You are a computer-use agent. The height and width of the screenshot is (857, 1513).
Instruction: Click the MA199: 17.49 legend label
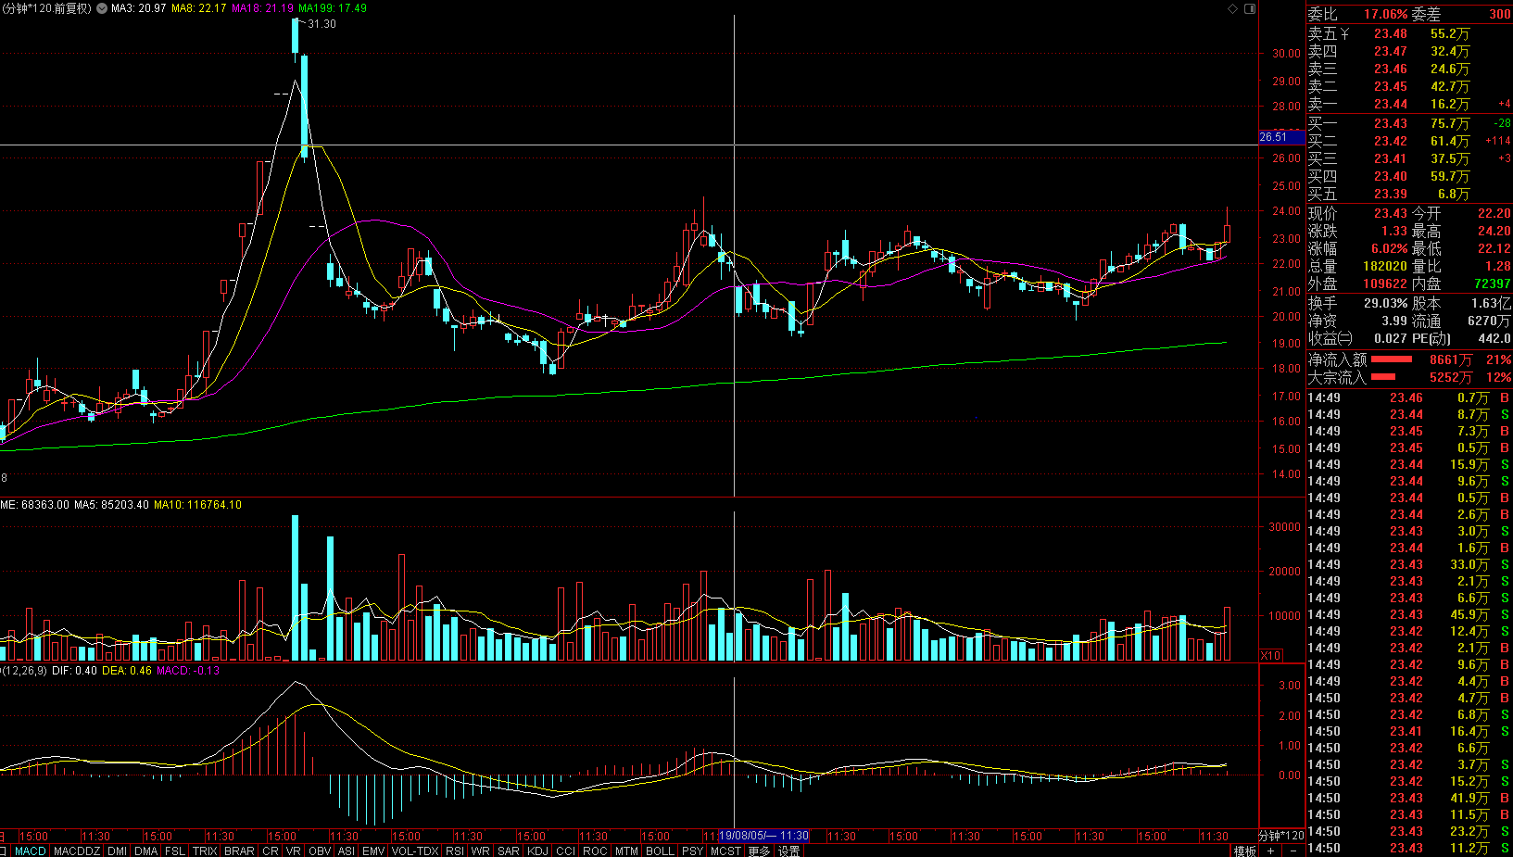tap(333, 8)
